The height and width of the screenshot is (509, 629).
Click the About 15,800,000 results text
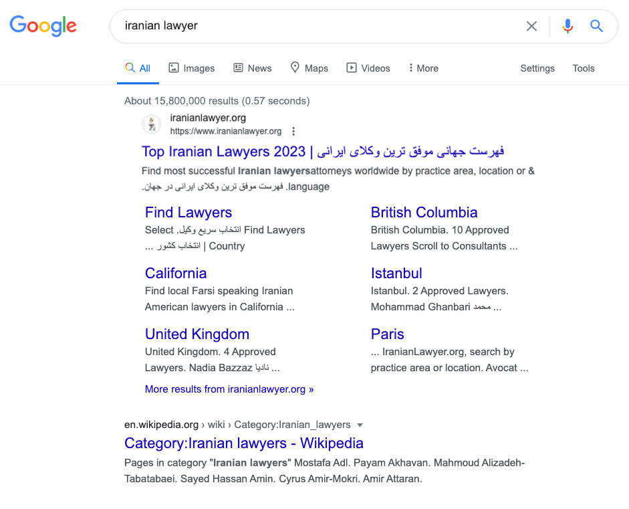[x=217, y=101]
